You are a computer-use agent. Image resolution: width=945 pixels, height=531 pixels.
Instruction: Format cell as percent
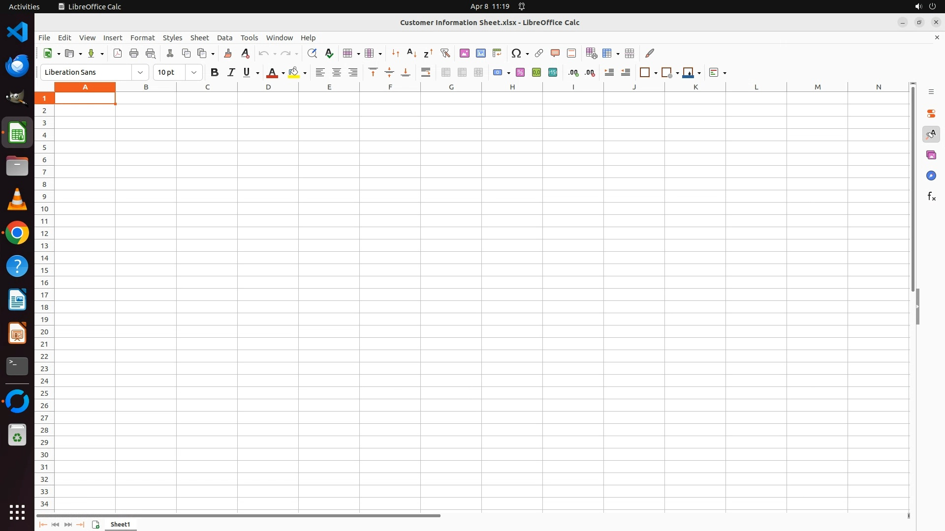coord(520,72)
